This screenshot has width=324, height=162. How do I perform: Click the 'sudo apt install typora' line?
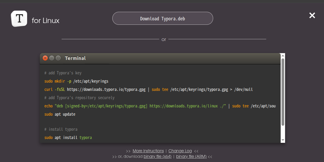tap(68, 138)
